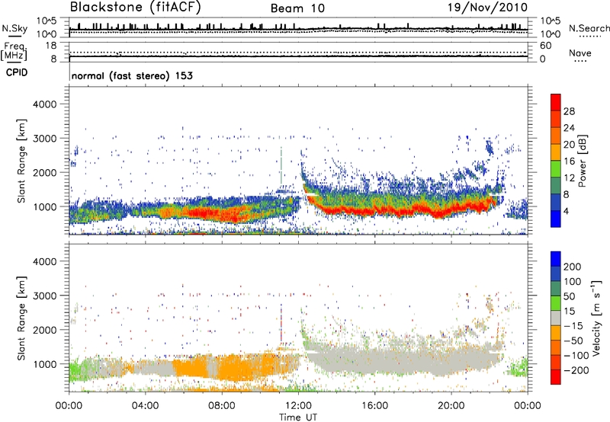Screen dimensions: 610x422
Task: Click the 'N.Search' legend label
Action: click(x=589, y=28)
